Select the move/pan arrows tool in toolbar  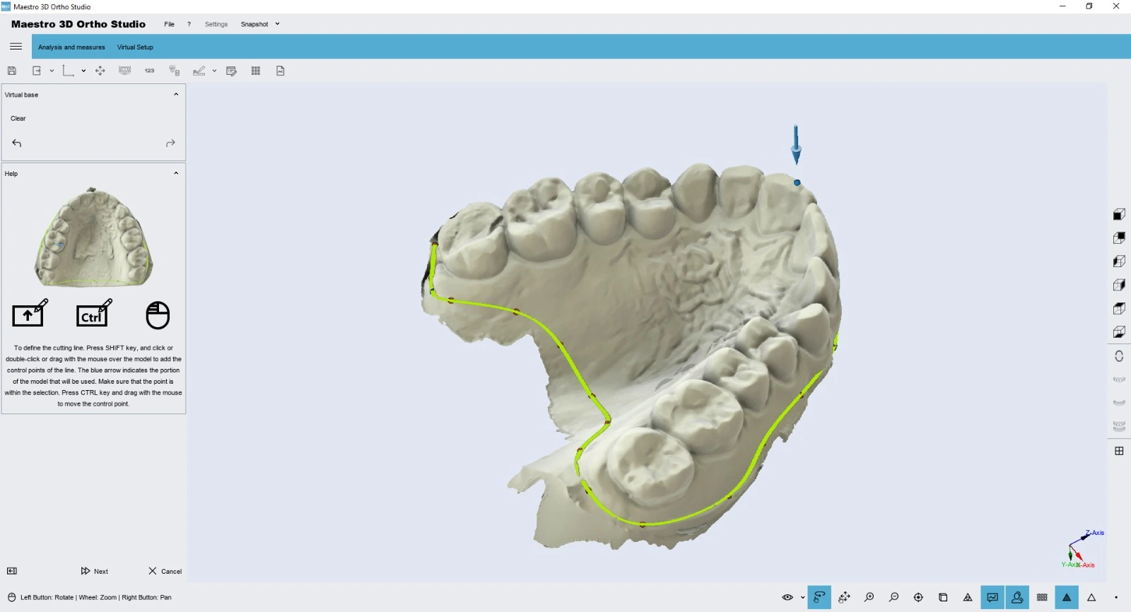pyautogui.click(x=100, y=71)
